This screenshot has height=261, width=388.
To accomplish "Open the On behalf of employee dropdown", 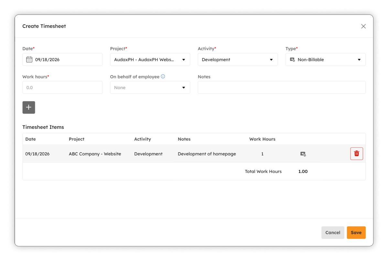I will pyautogui.click(x=150, y=87).
